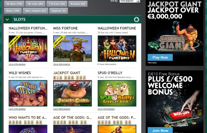207x133 pixels.
Task: Click More information under Wild Wishes
Action: pos(17,109)
